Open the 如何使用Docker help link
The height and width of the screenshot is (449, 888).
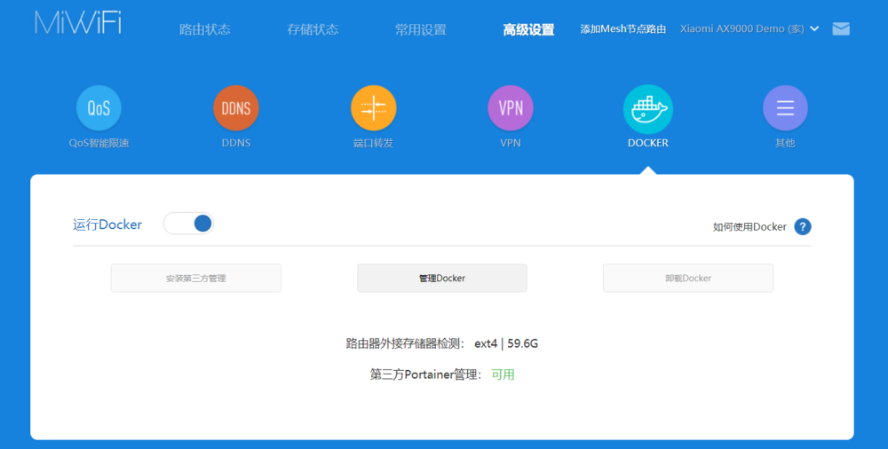tap(749, 226)
